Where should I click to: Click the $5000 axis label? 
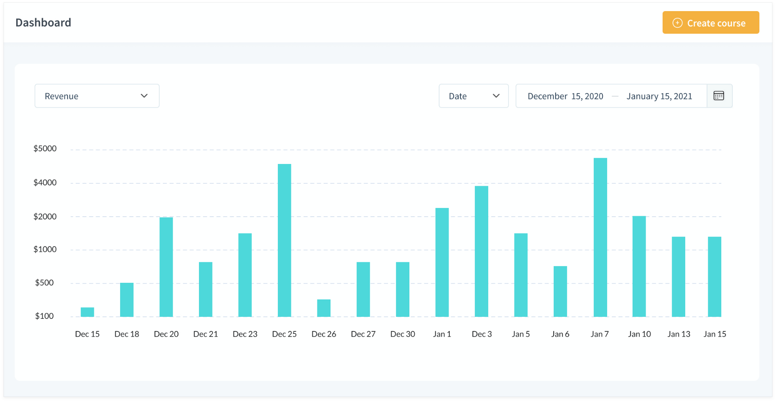point(45,149)
